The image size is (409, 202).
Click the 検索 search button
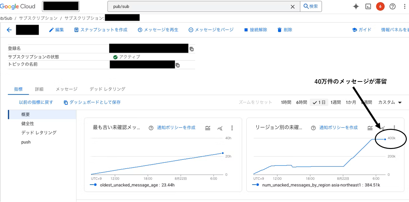click(x=311, y=6)
